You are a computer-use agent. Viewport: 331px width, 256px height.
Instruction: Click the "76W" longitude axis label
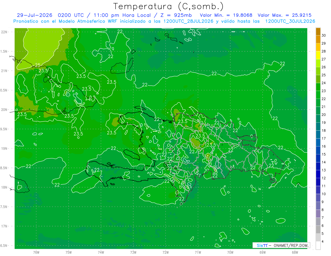pos(36,252)
